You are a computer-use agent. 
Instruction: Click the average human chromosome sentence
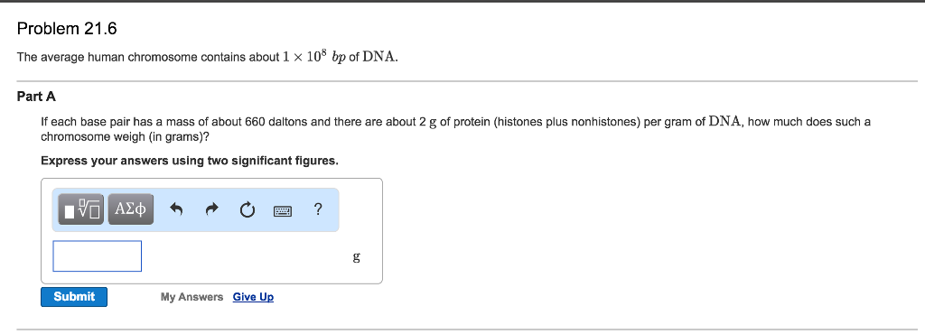(x=208, y=57)
